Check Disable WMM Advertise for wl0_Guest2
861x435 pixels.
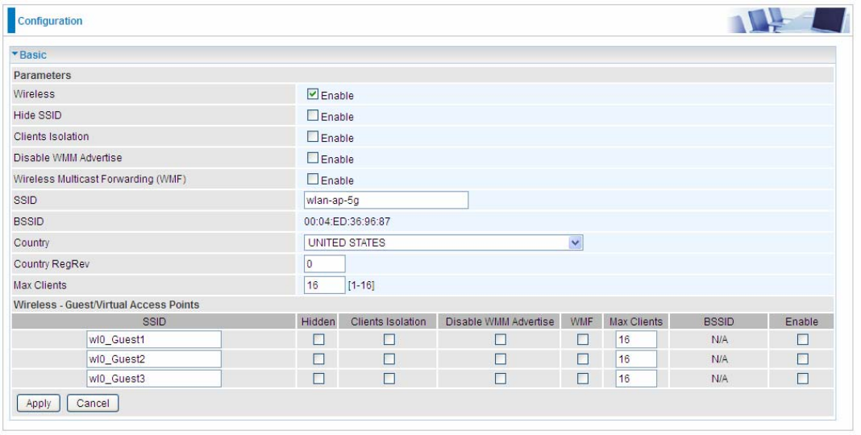click(x=501, y=359)
